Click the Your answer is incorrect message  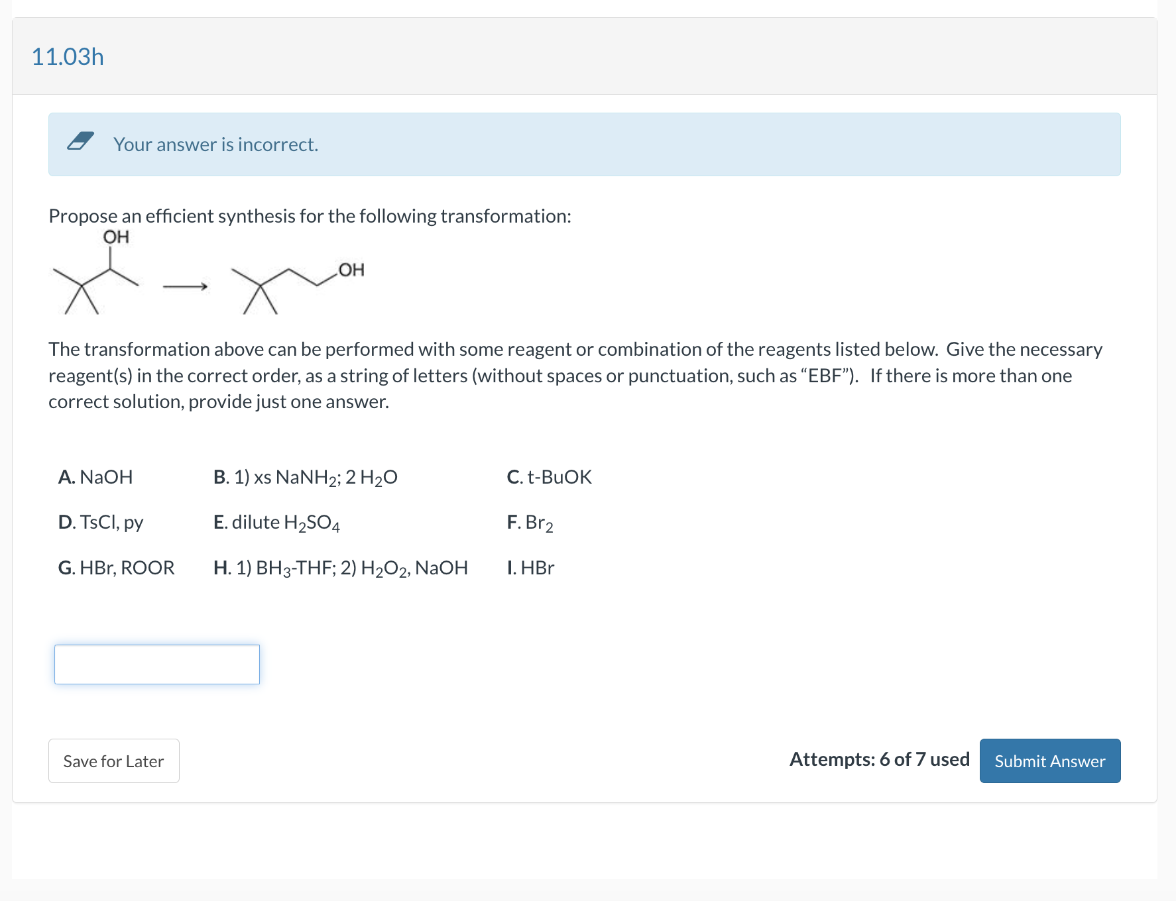point(216,144)
